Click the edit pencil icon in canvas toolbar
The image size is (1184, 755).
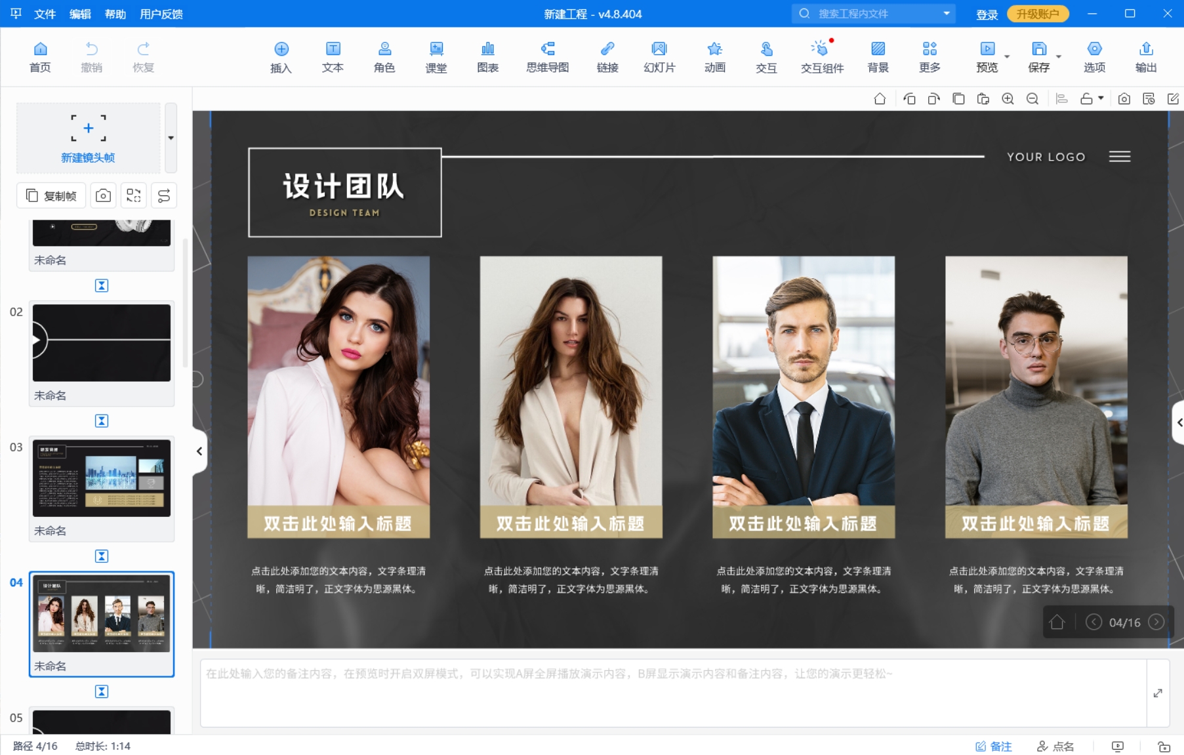click(1174, 99)
